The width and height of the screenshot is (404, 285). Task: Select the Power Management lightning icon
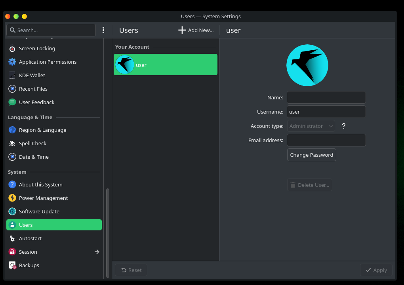(x=12, y=198)
